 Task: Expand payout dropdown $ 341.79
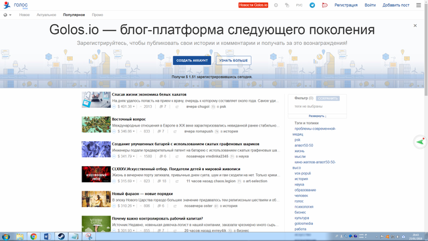click(126, 156)
